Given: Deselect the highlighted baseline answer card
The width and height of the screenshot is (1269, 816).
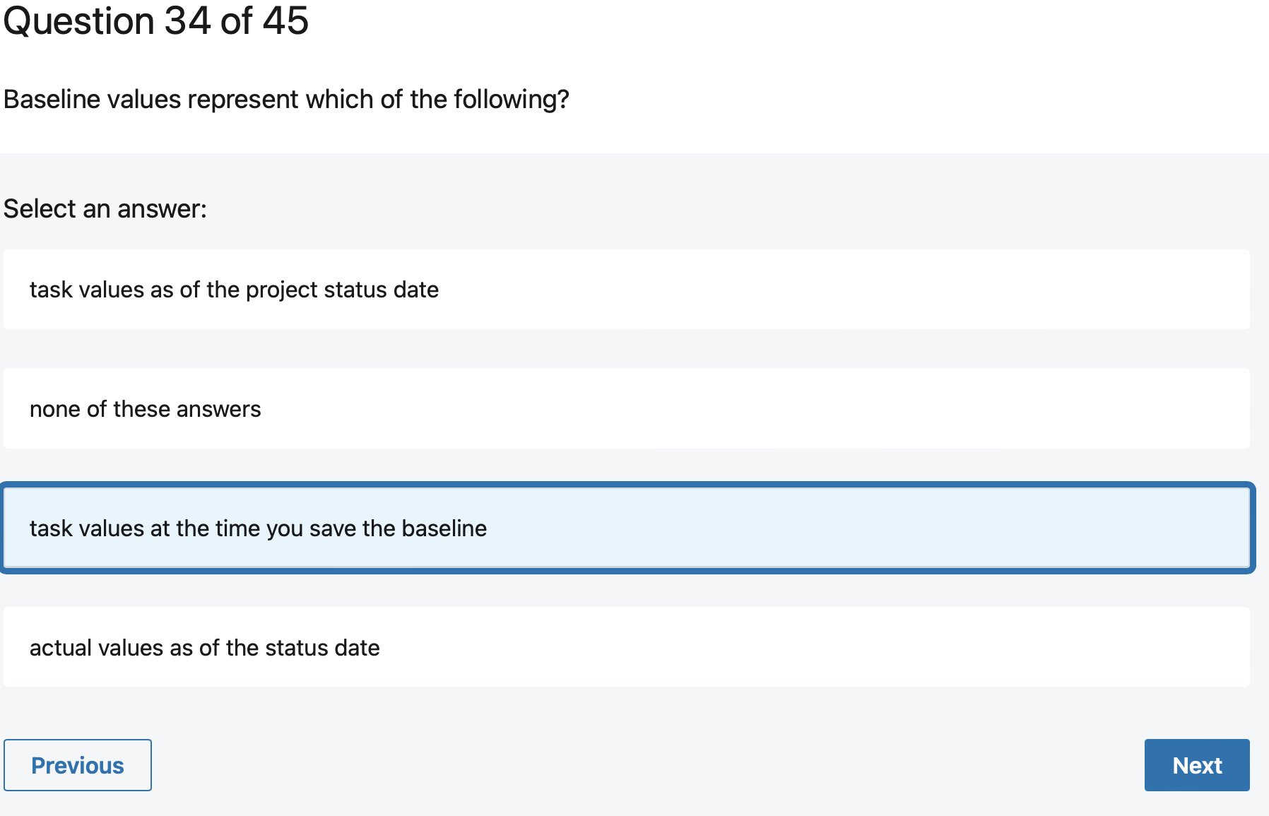Looking at the screenshot, I should click(626, 528).
